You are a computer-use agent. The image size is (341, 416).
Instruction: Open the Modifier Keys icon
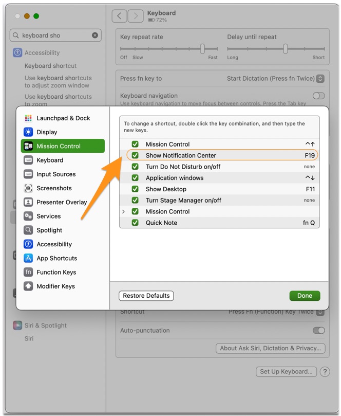pos(28,286)
